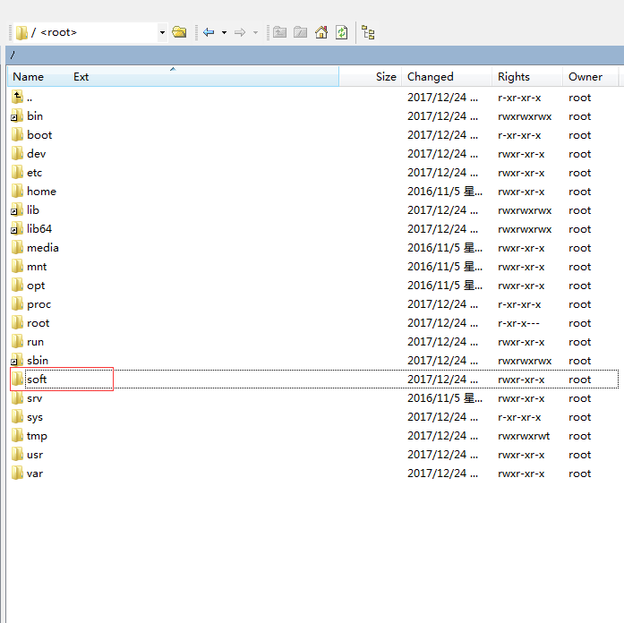Open forward history dropdown arrow
The height and width of the screenshot is (623, 624).
pos(255,32)
